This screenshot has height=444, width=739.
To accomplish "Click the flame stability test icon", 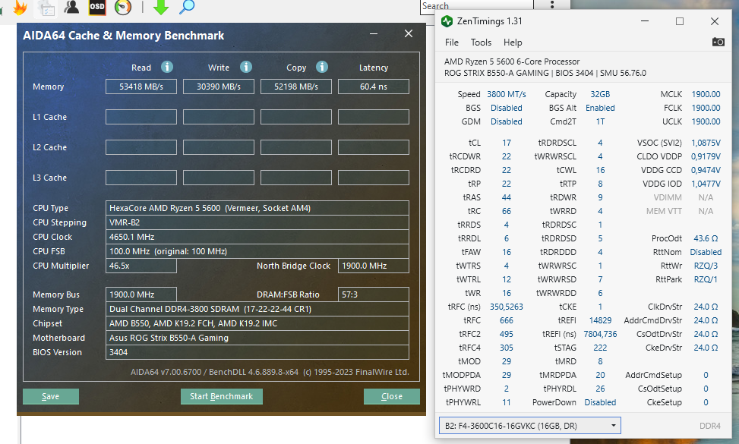I will (x=20, y=7).
